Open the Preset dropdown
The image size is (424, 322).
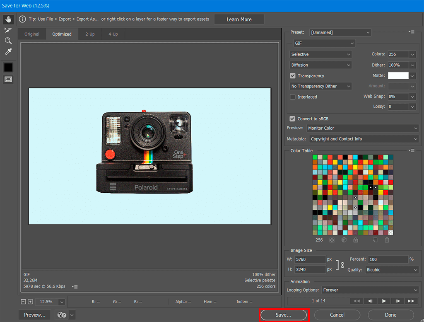point(340,32)
